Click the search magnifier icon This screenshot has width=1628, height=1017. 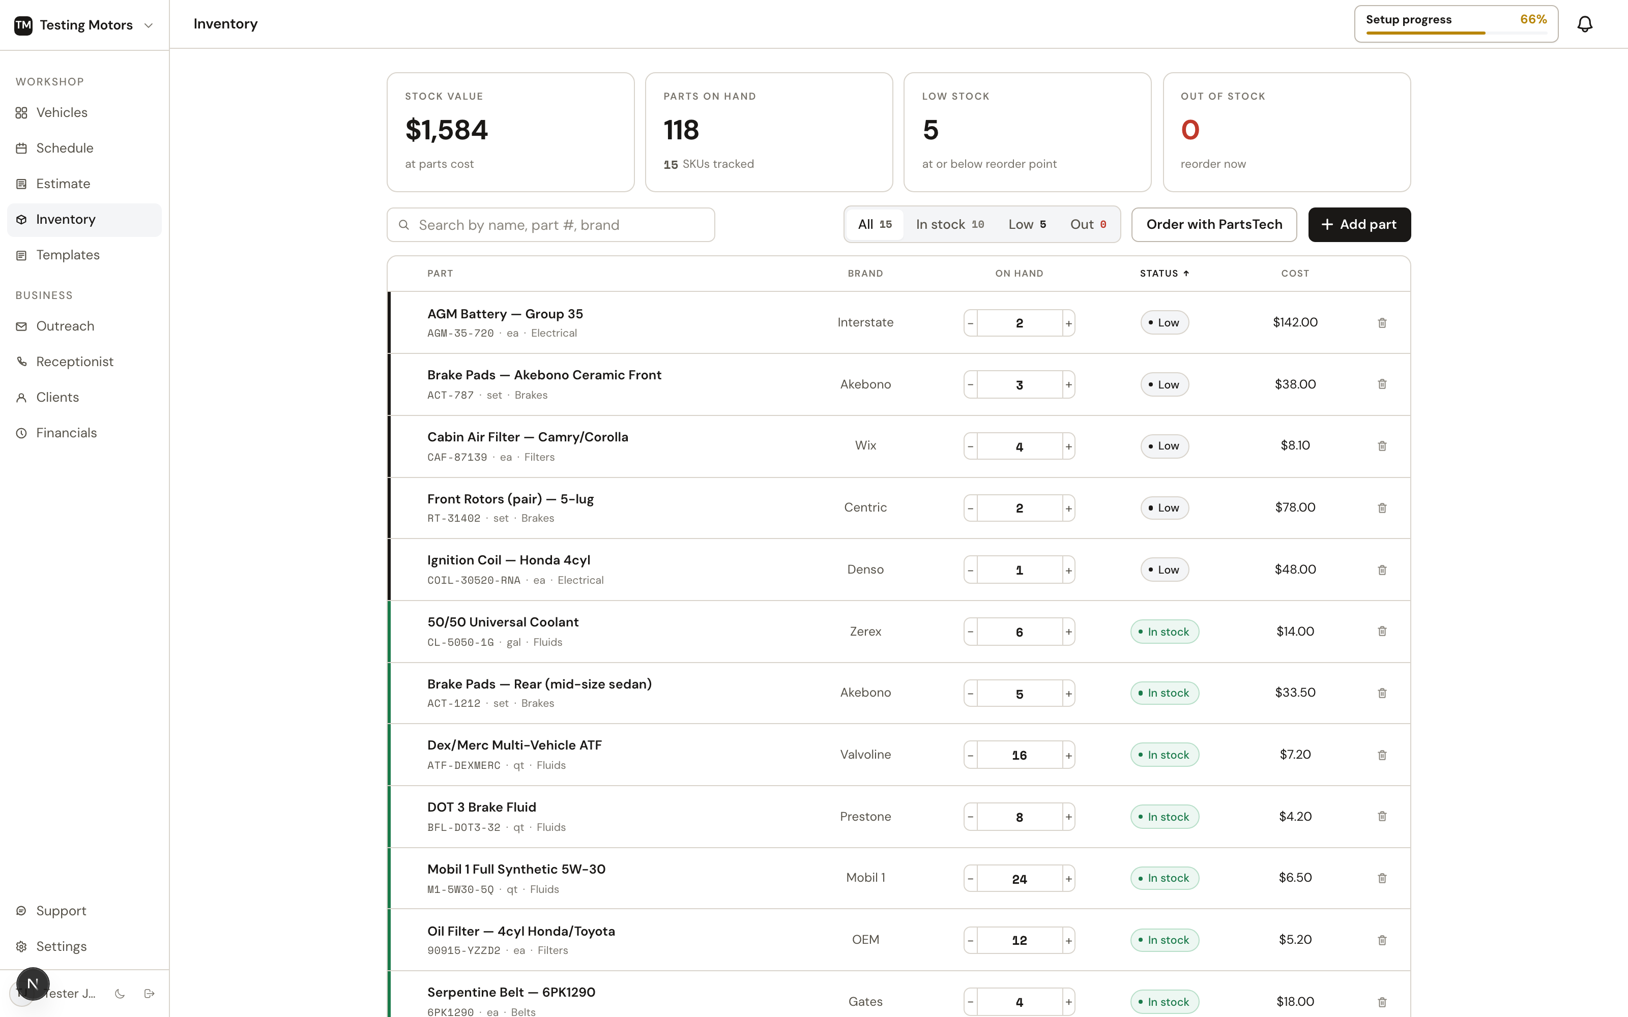(403, 225)
